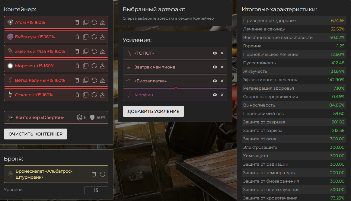Open the Контейнер «Овертон» selector
Screen dimensions: 351x201
point(39,117)
